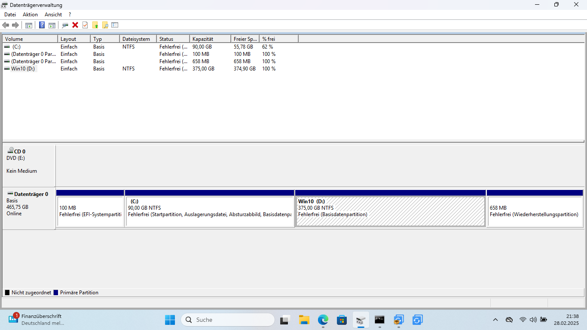Click the connect/rescan disk icon in the toolbar
587x330 pixels.
point(65,25)
